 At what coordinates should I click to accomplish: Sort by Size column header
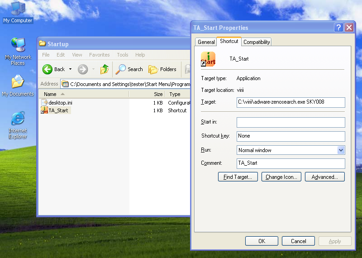(x=148, y=94)
